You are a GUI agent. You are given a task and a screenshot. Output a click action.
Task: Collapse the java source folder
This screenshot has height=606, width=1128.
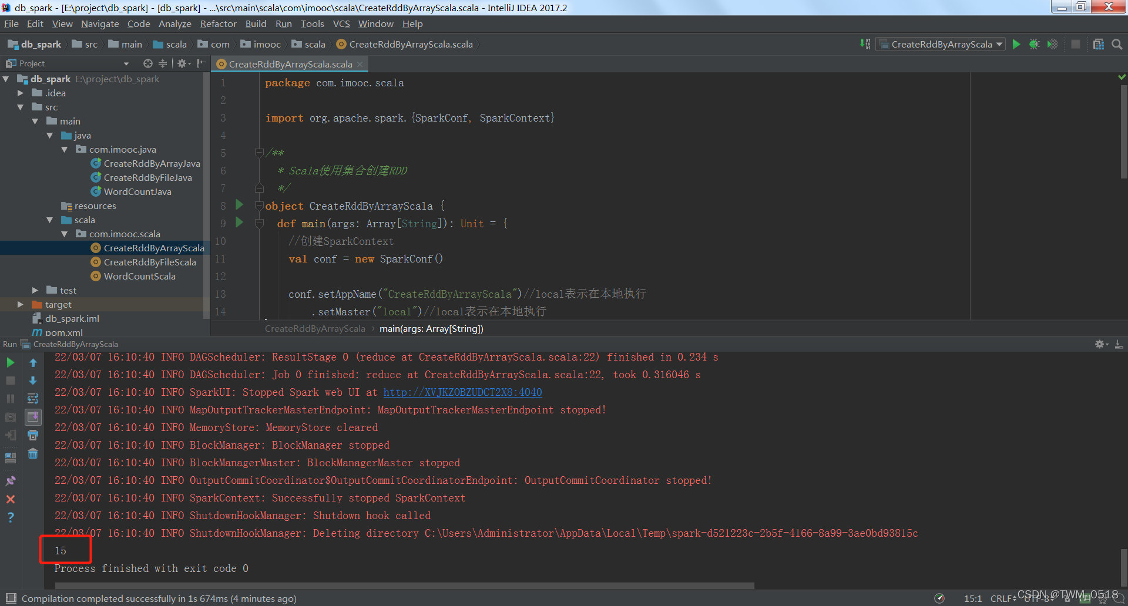(x=50, y=135)
